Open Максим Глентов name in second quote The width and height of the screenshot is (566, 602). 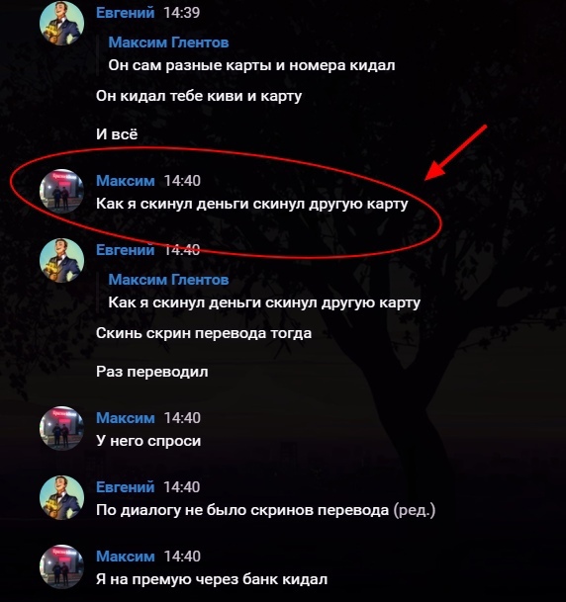point(168,280)
